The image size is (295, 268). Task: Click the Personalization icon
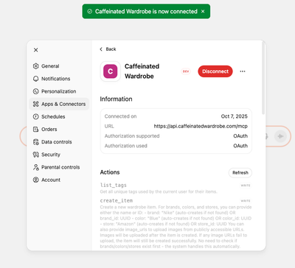click(36, 91)
